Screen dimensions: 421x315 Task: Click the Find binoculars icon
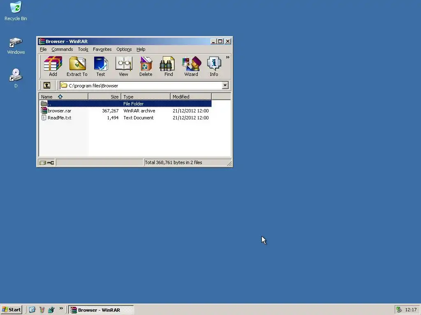tap(168, 66)
